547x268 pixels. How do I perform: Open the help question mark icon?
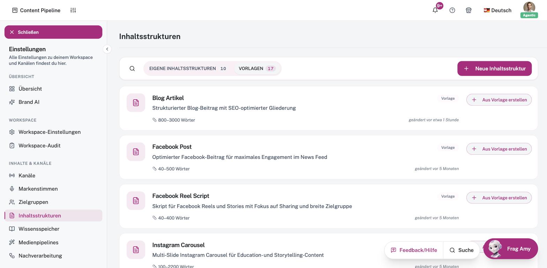[x=452, y=10]
